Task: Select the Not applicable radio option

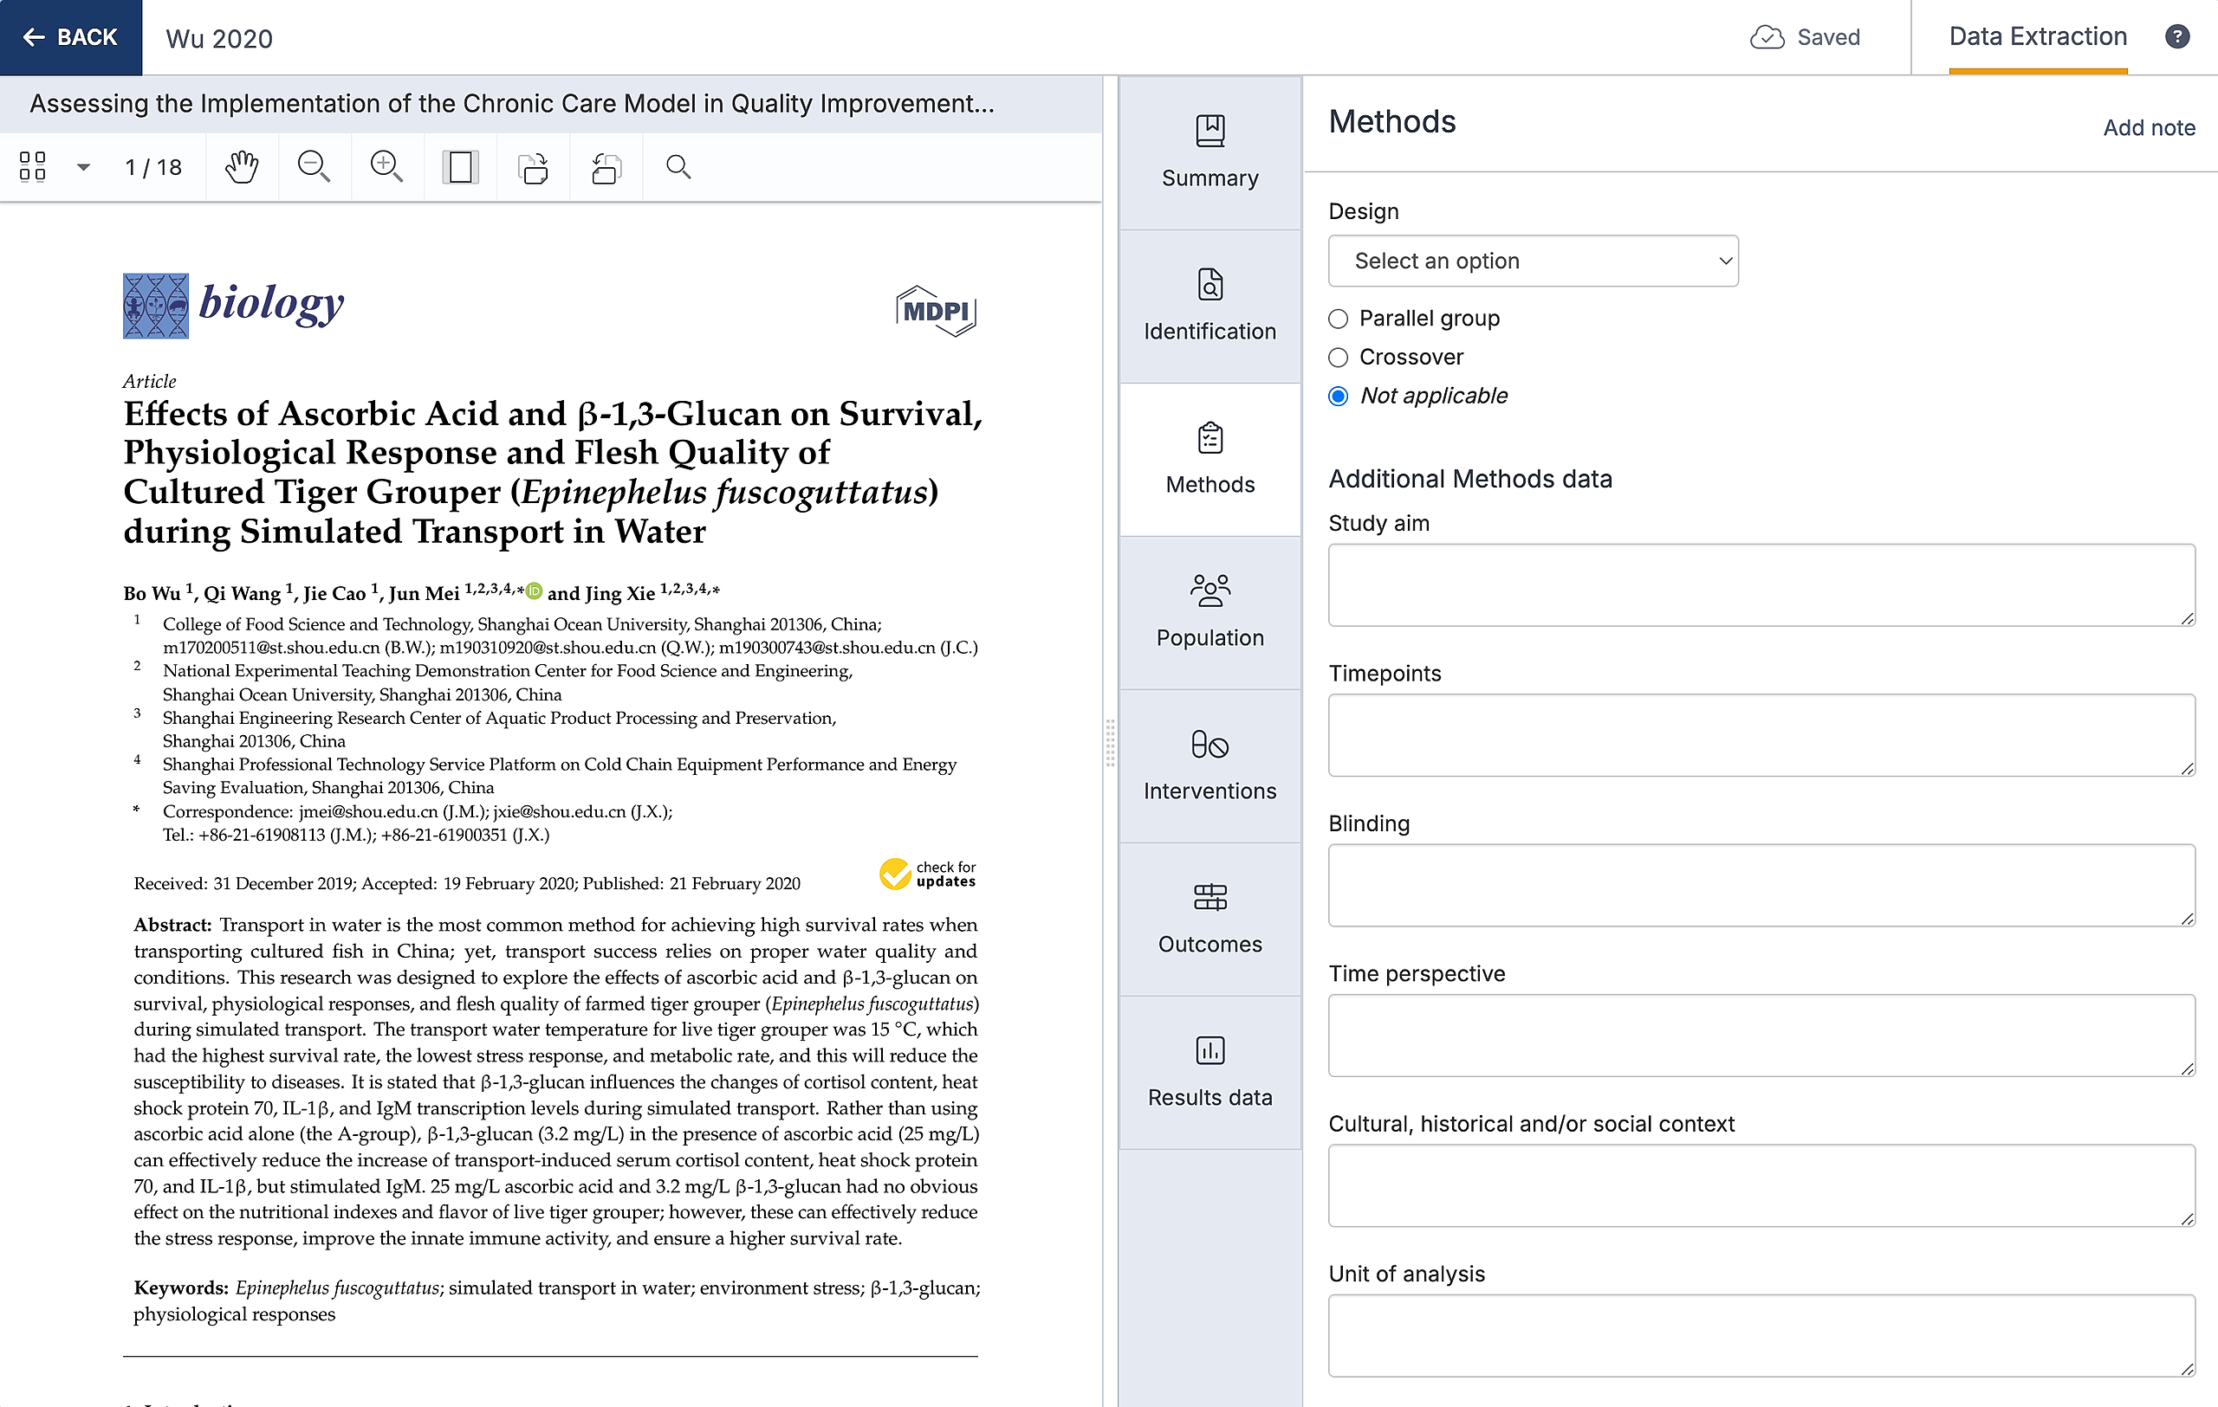Action: point(1339,396)
